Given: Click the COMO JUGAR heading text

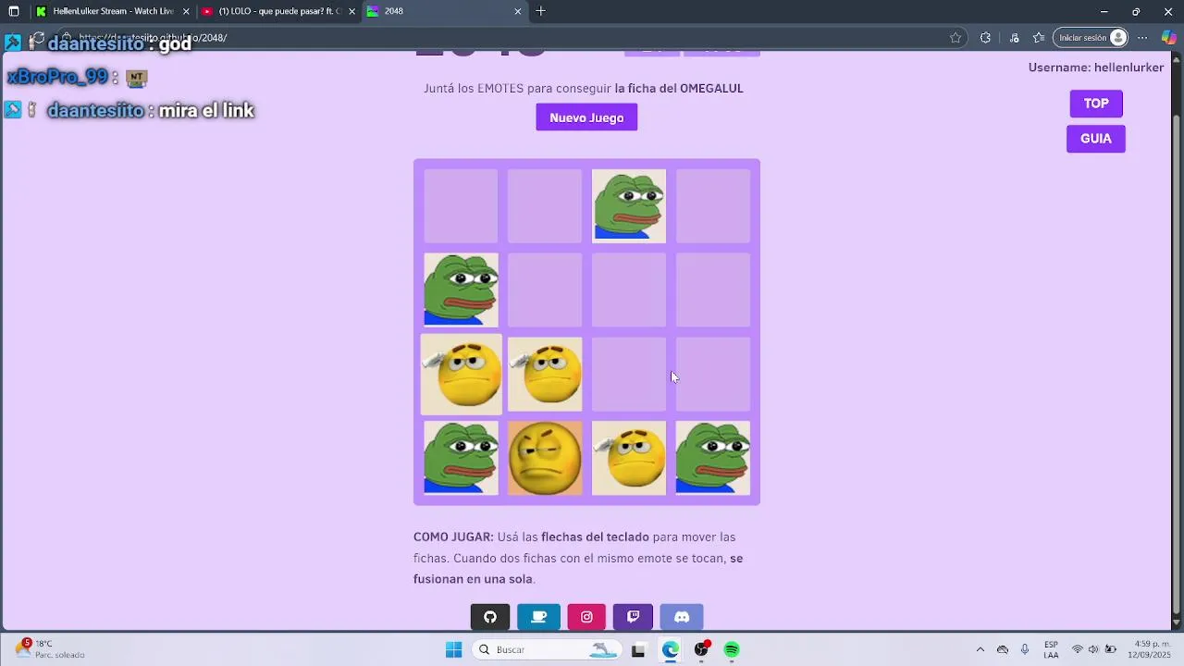Looking at the screenshot, I should [453, 537].
